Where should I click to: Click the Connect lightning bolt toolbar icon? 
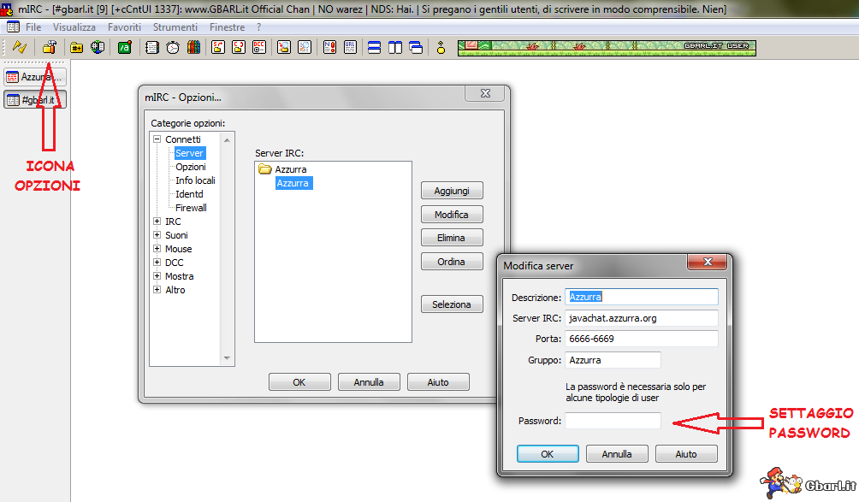coord(20,48)
